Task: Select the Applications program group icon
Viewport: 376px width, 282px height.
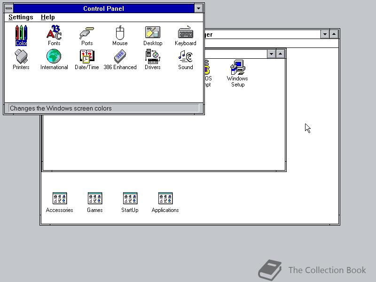Action: [165, 203]
